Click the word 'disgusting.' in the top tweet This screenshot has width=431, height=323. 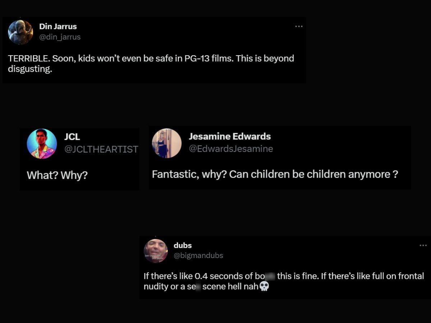(x=30, y=69)
